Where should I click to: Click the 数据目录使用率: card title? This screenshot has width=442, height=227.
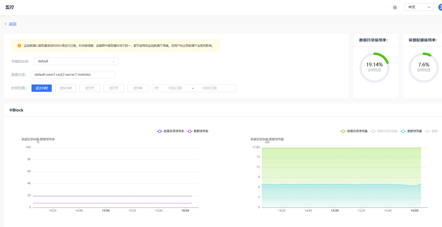tap(374, 40)
